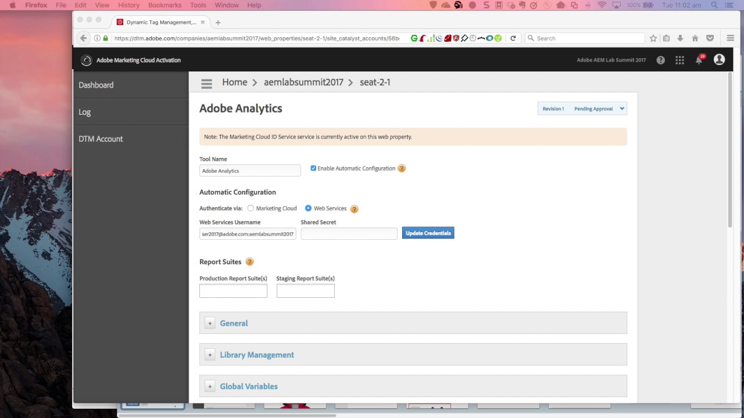
Task: Open Firefox bookmarks list icon
Action: click(666, 38)
